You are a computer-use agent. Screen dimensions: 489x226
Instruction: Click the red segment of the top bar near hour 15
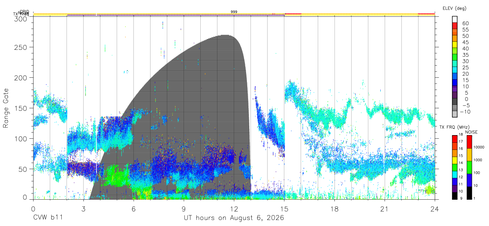tap(293, 14)
